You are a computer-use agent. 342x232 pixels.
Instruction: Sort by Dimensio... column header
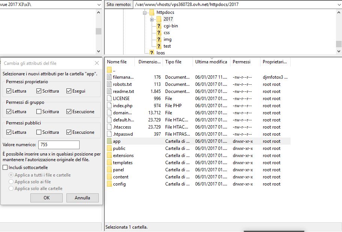[x=149, y=62]
